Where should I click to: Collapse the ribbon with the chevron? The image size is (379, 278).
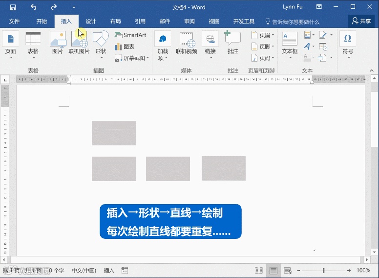[x=372, y=70]
